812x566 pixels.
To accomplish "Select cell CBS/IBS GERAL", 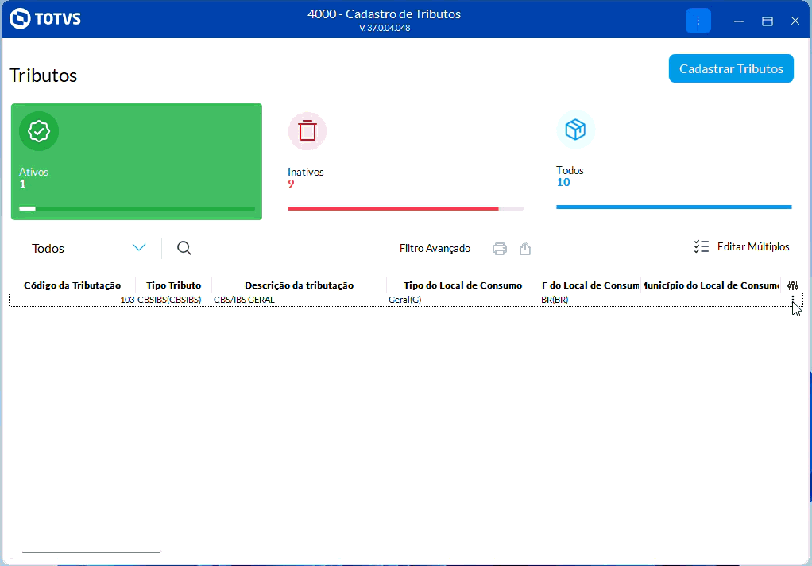I will (300, 300).
